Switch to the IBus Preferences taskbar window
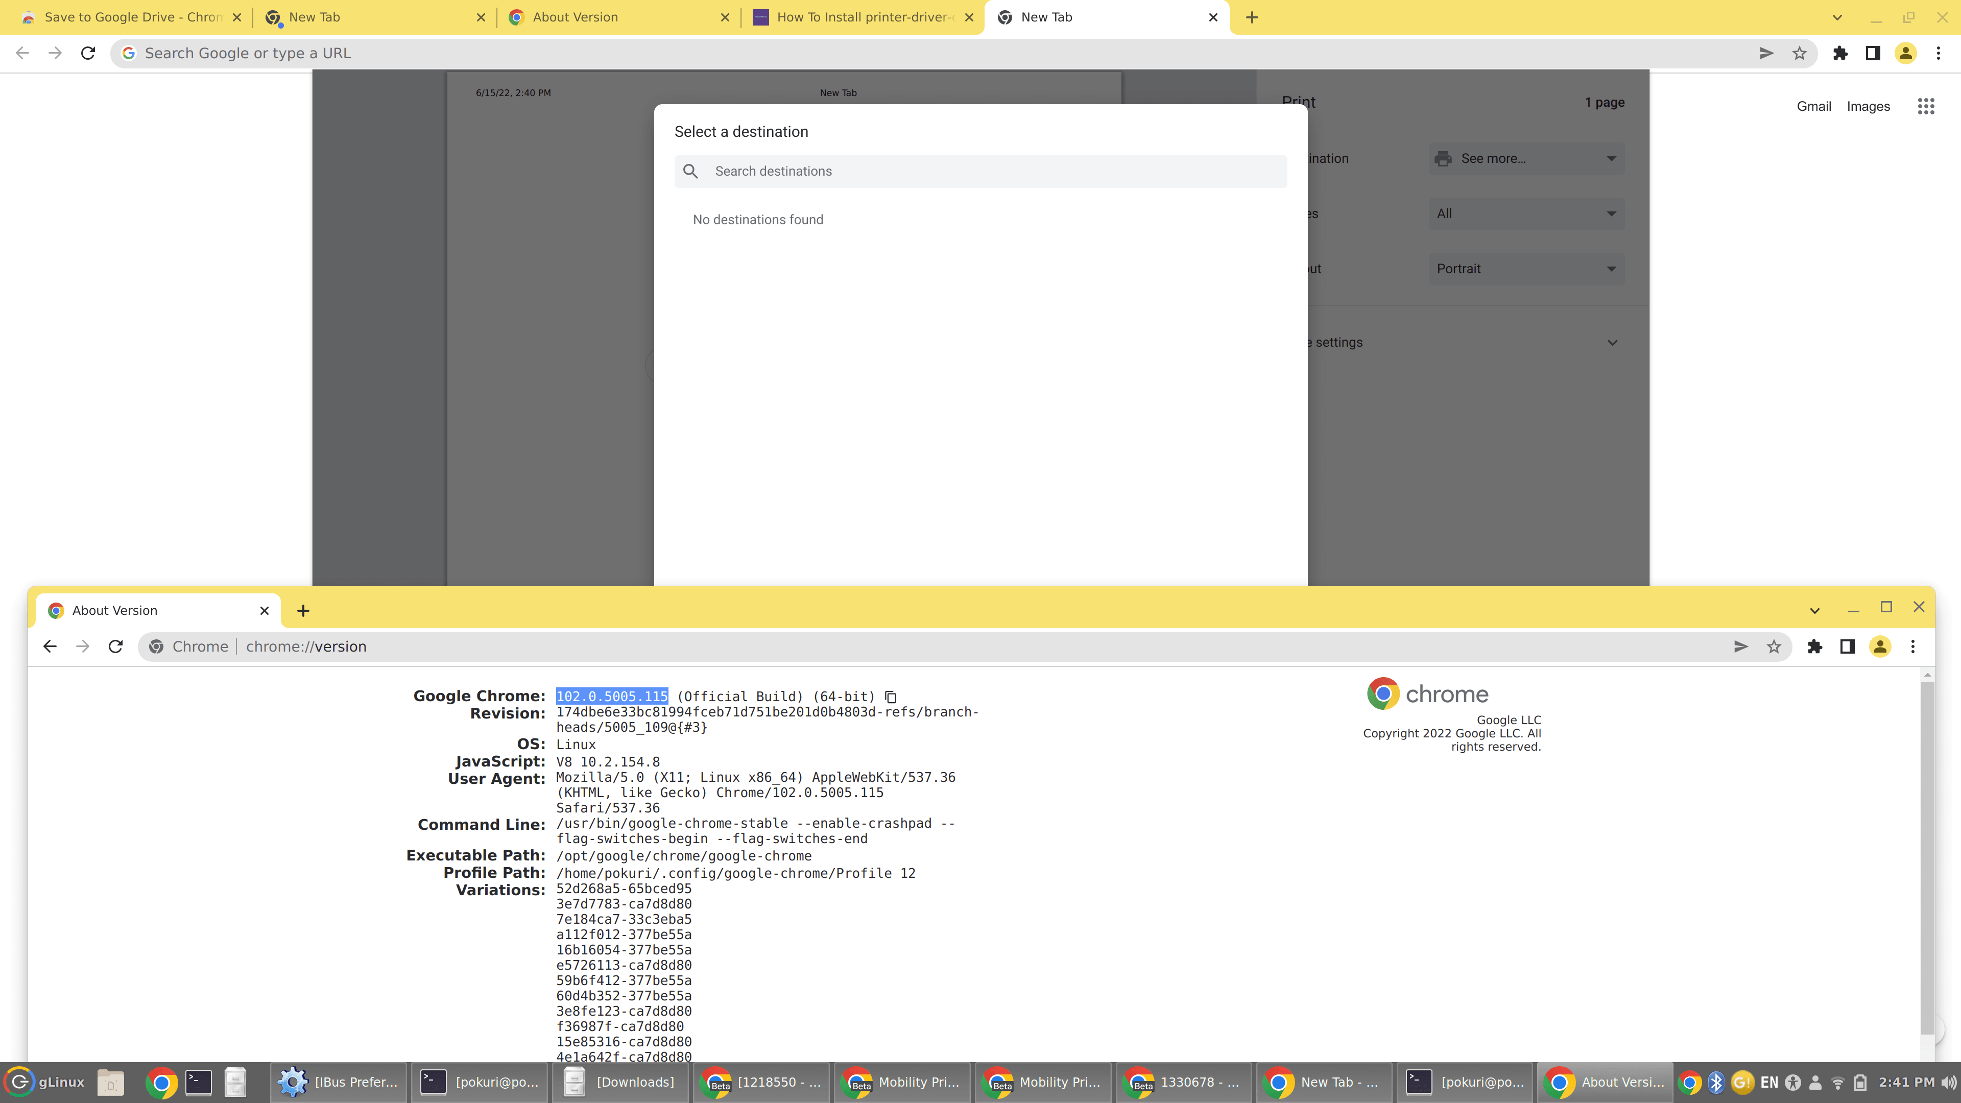Image resolution: width=1961 pixels, height=1103 pixels. (x=339, y=1082)
